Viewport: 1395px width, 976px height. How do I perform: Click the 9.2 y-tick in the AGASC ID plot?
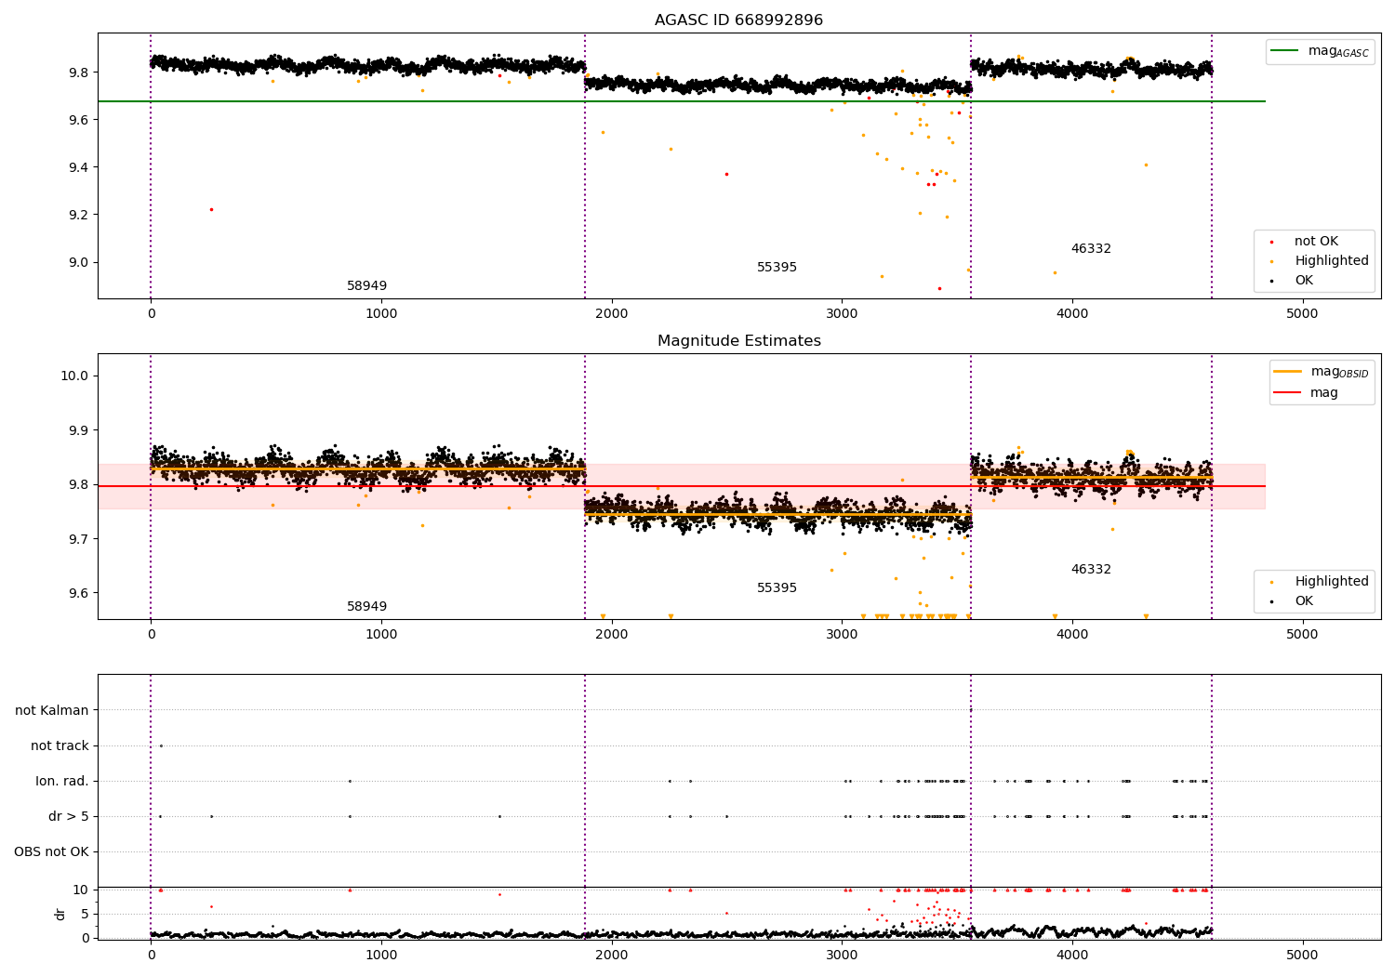(79, 215)
